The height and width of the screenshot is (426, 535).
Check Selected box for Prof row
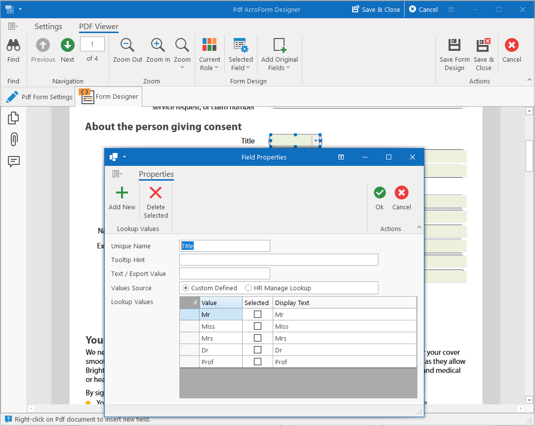click(257, 361)
